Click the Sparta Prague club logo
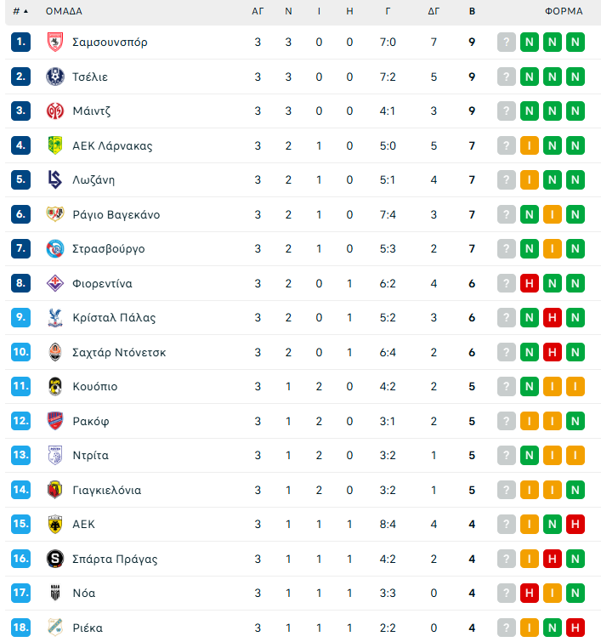The height and width of the screenshot is (642, 601). (55, 559)
